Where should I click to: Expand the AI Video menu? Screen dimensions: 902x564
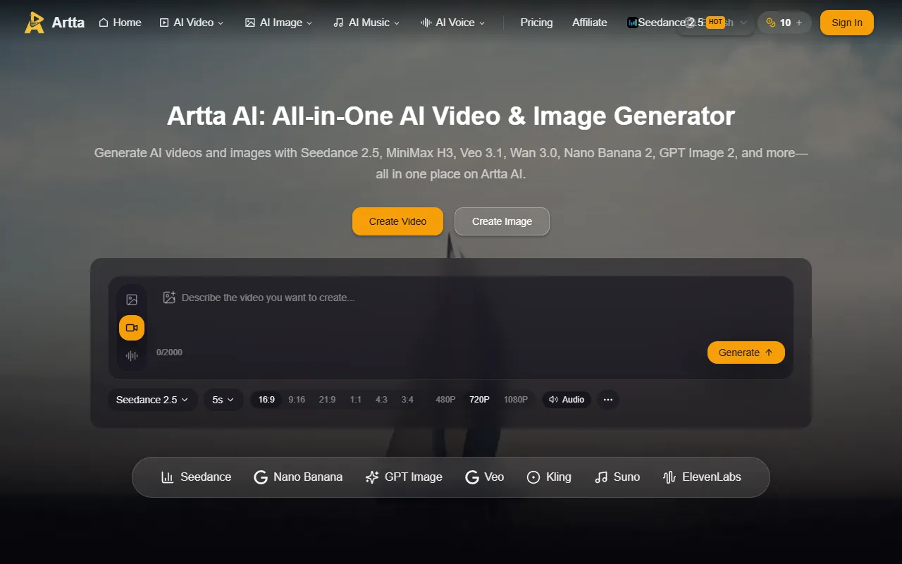click(192, 23)
